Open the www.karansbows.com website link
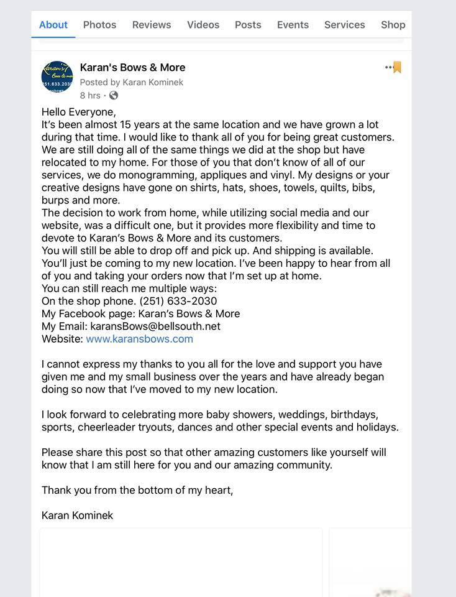This screenshot has width=456, height=597. pyautogui.click(x=139, y=339)
